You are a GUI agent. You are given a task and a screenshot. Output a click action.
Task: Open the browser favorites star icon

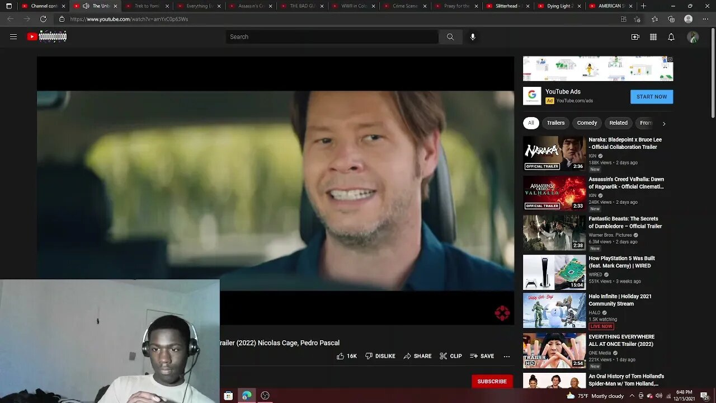tap(655, 19)
